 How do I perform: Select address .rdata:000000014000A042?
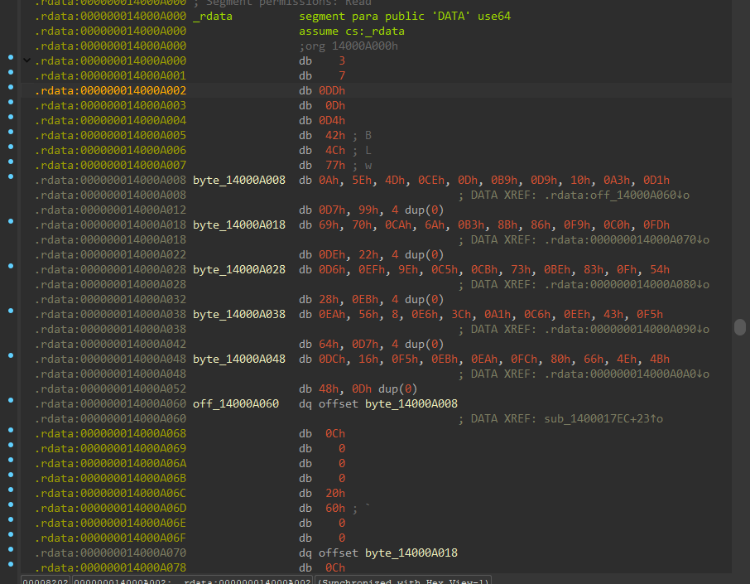click(x=110, y=344)
